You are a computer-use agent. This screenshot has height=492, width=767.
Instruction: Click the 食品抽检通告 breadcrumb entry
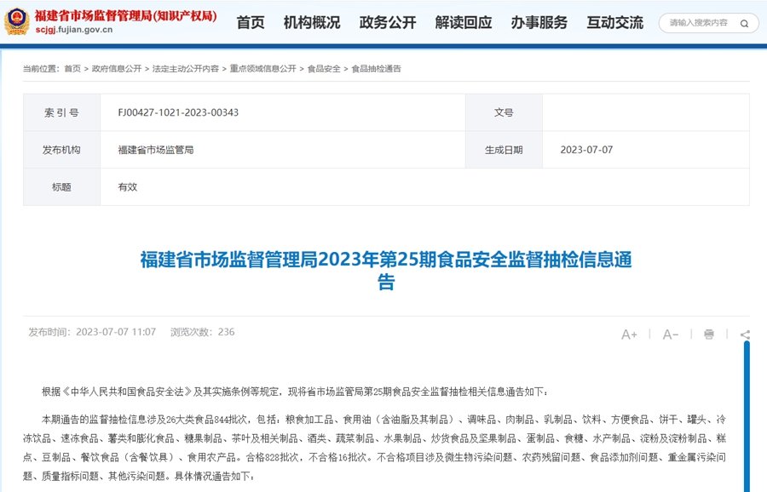coord(377,71)
